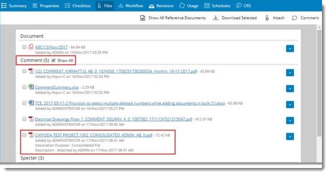Open dropdown for ABC/13/Nov/2017 document
329x175 pixels.
point(290,48)
